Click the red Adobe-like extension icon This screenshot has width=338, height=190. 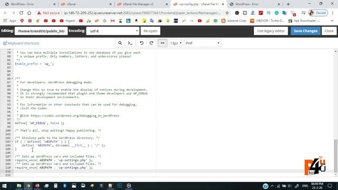(x=260, y=13)
